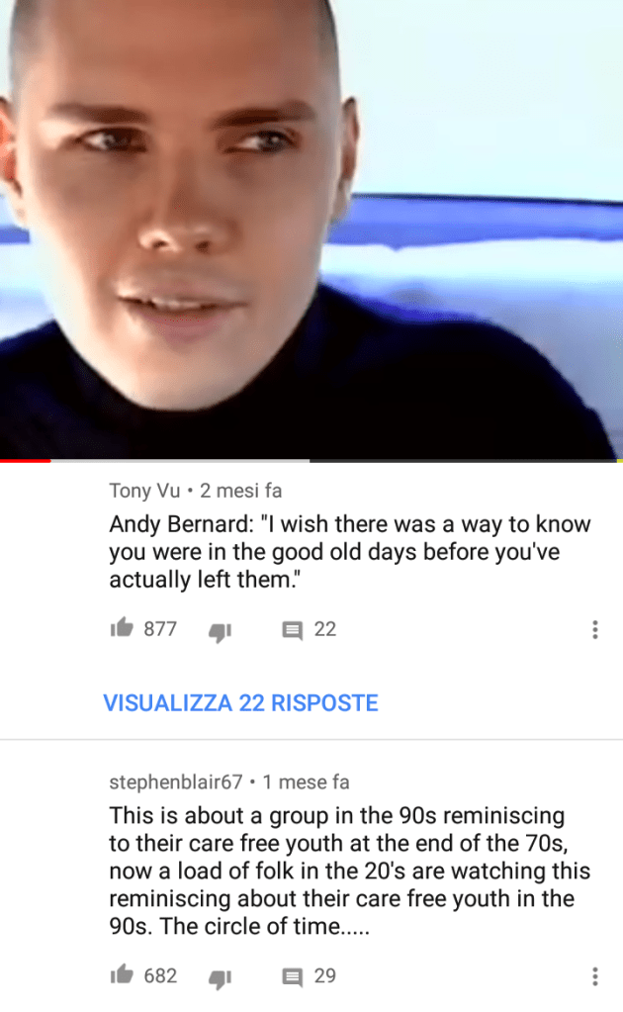The width and height of the screenshot is (623, 1012).
Task: Open stephenblair67's channel name
Action: (x=175, y=782)
